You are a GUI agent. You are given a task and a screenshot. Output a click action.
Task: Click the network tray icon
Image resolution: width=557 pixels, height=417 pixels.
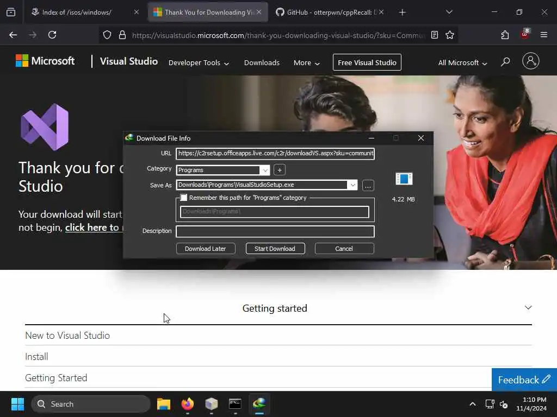coord(490,404)
